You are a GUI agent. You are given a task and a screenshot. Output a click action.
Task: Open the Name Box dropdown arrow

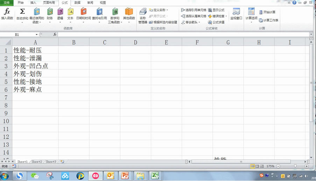point(36,34)
